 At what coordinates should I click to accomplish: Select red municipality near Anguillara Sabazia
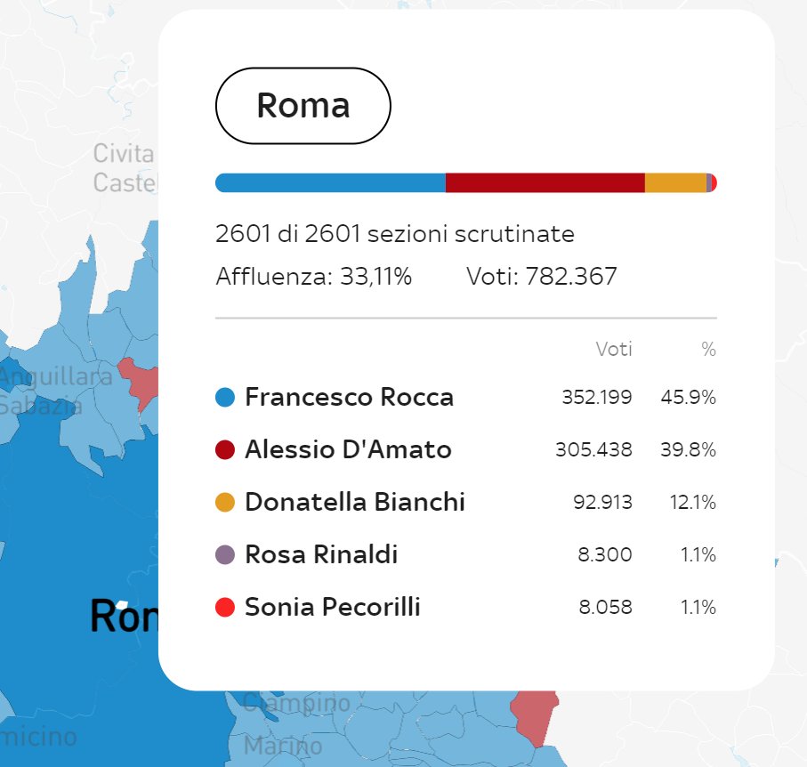(140, 383)
